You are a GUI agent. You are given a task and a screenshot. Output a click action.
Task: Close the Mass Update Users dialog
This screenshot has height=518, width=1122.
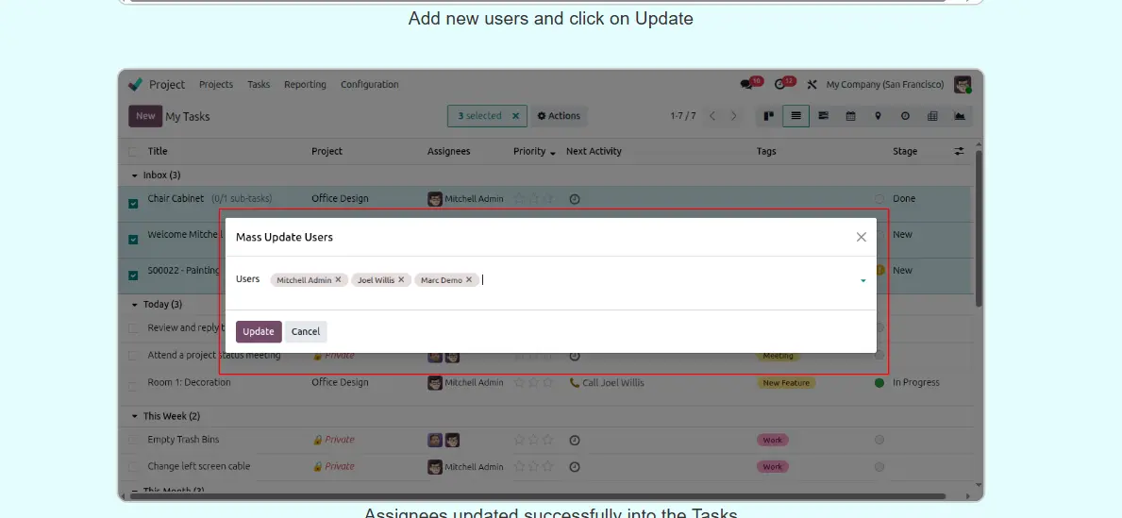tap(861, 237)
